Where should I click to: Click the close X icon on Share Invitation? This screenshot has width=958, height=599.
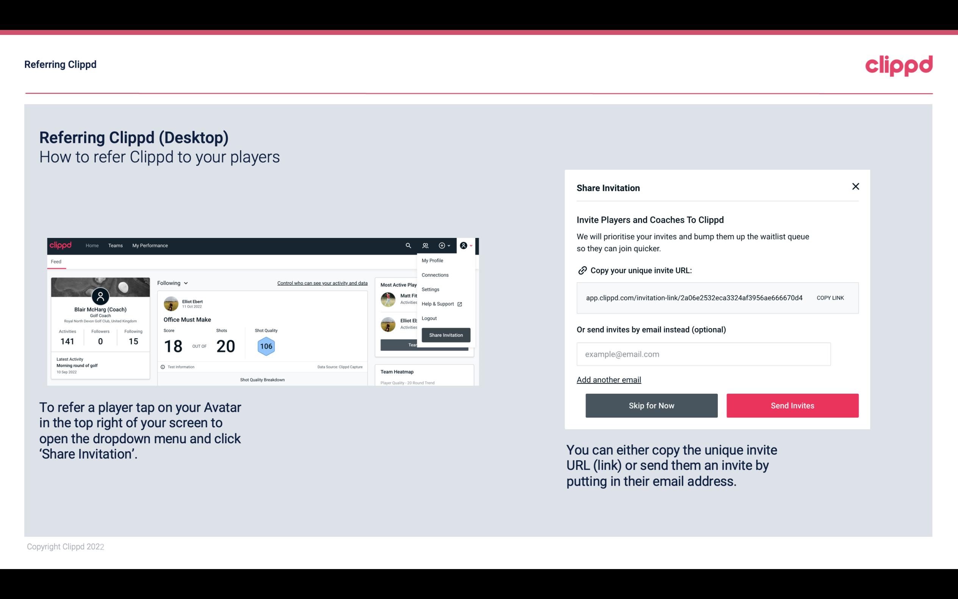coord(855,186)
